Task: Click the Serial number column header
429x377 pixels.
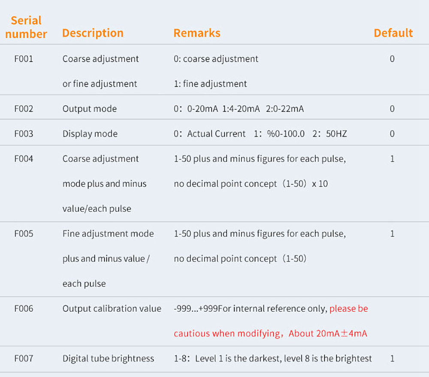Action: pyautogui.click(x=26, y=27)
